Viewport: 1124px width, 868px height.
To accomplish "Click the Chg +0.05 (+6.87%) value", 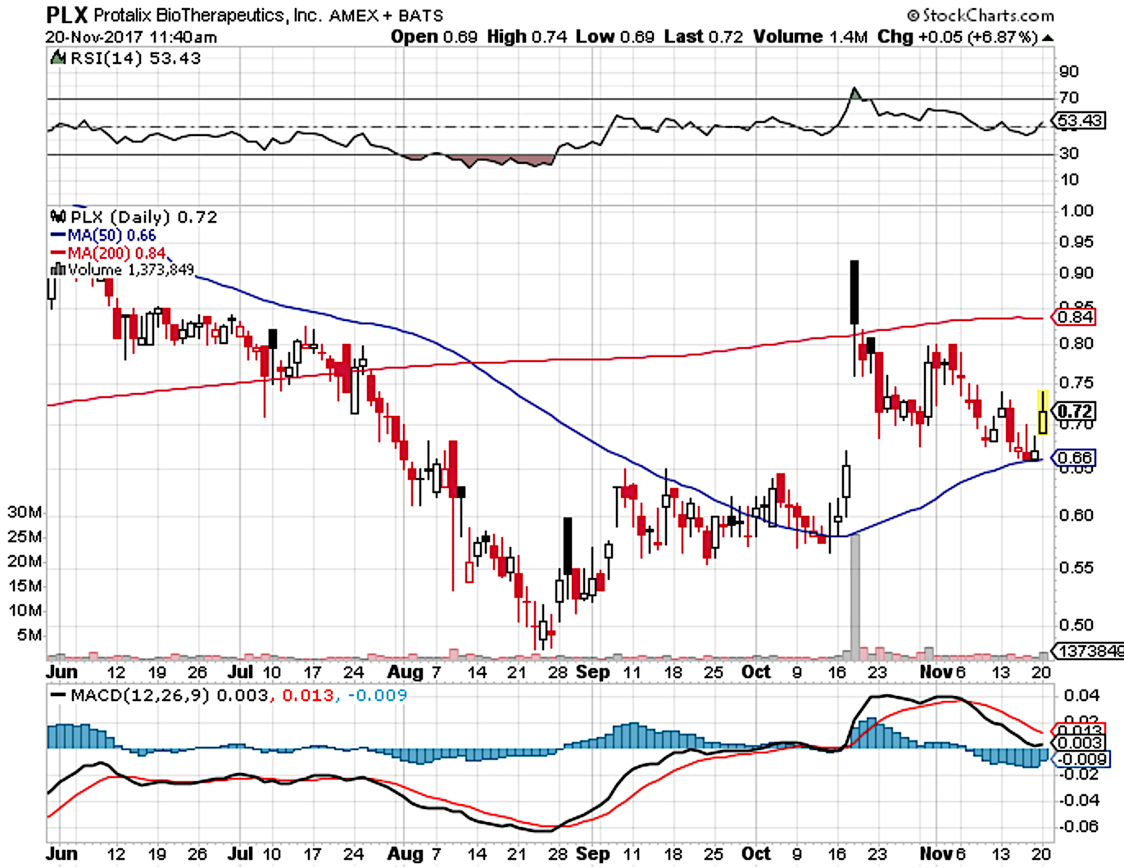I will click(x=958, y=37).
